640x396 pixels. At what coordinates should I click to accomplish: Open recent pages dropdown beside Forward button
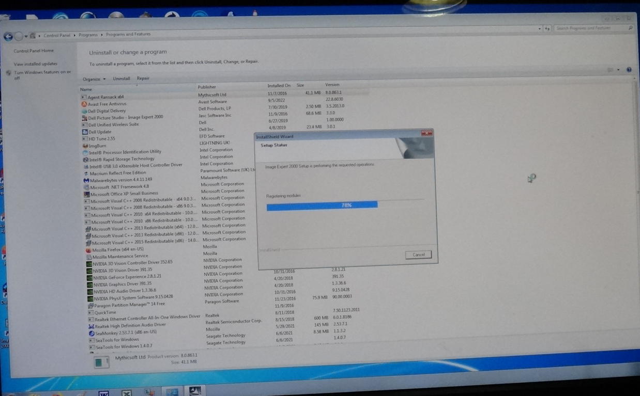(26, 36)
